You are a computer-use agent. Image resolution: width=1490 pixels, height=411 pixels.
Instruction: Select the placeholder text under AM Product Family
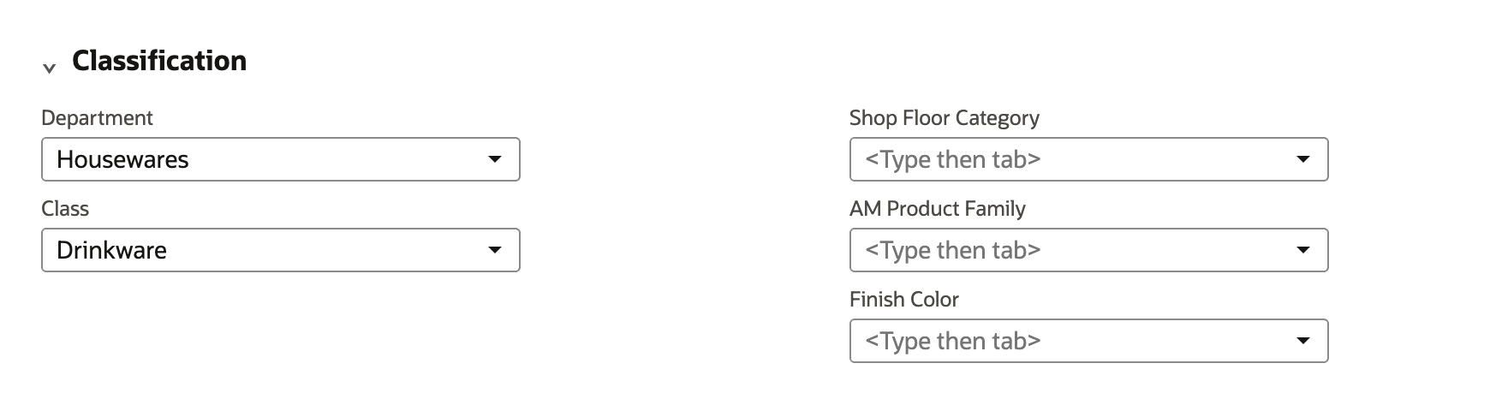(953, 250)
